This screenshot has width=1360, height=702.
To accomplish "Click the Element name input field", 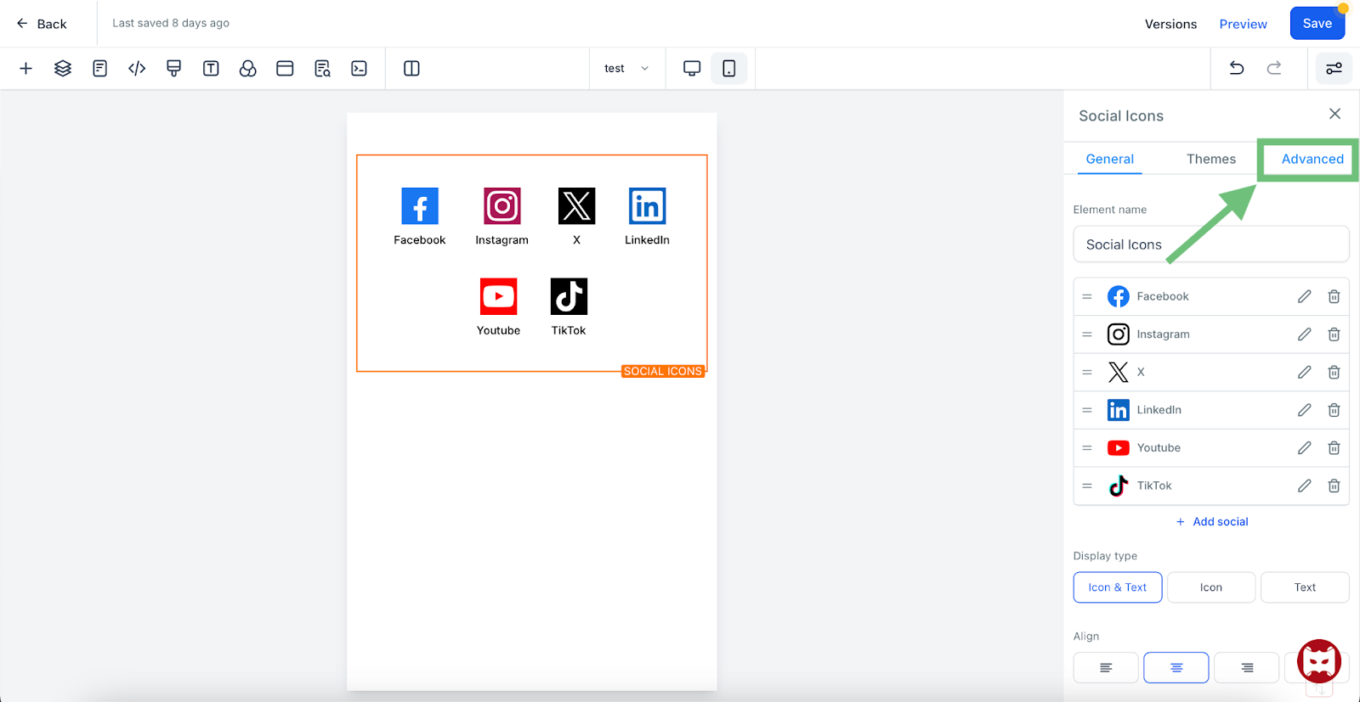I will (1210, 244).
